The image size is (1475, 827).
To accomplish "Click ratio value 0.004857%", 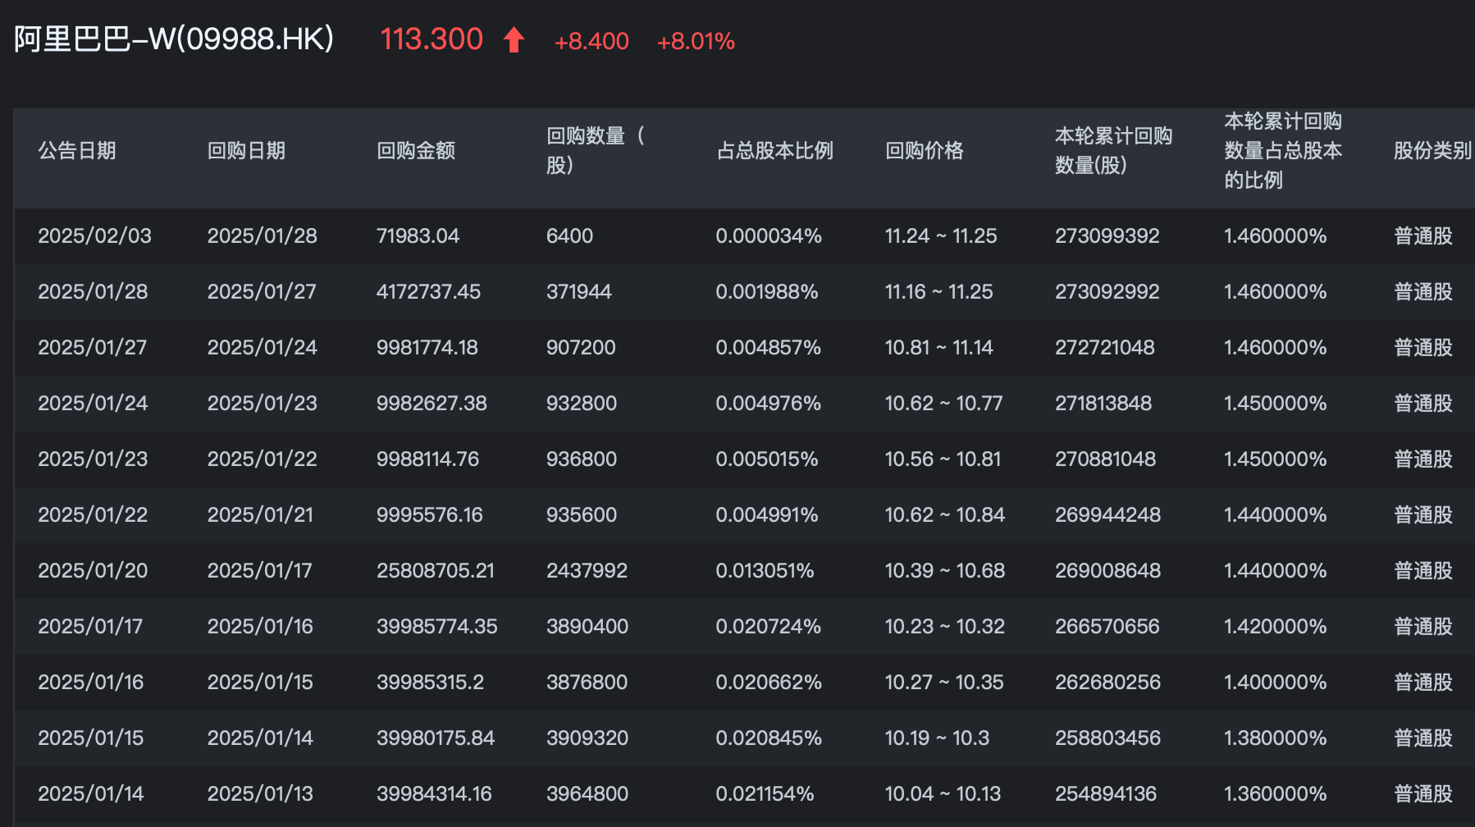I will click(768, 348).
